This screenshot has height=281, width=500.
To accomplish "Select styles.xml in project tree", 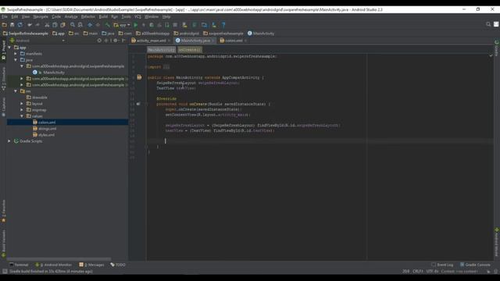I will tap(46, 135).
